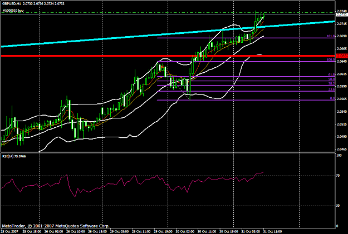Image resolution: width=348 pixels, height=234 pixels.
Task: Click the 2.0715 price axis label
Action: (342, 23)
